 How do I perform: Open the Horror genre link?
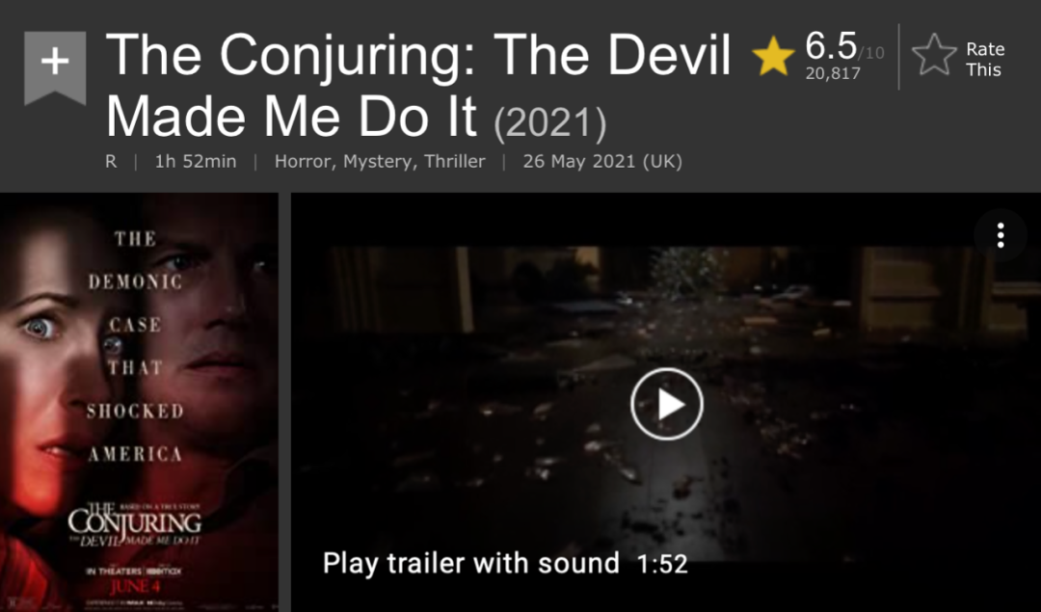[304, 162]
